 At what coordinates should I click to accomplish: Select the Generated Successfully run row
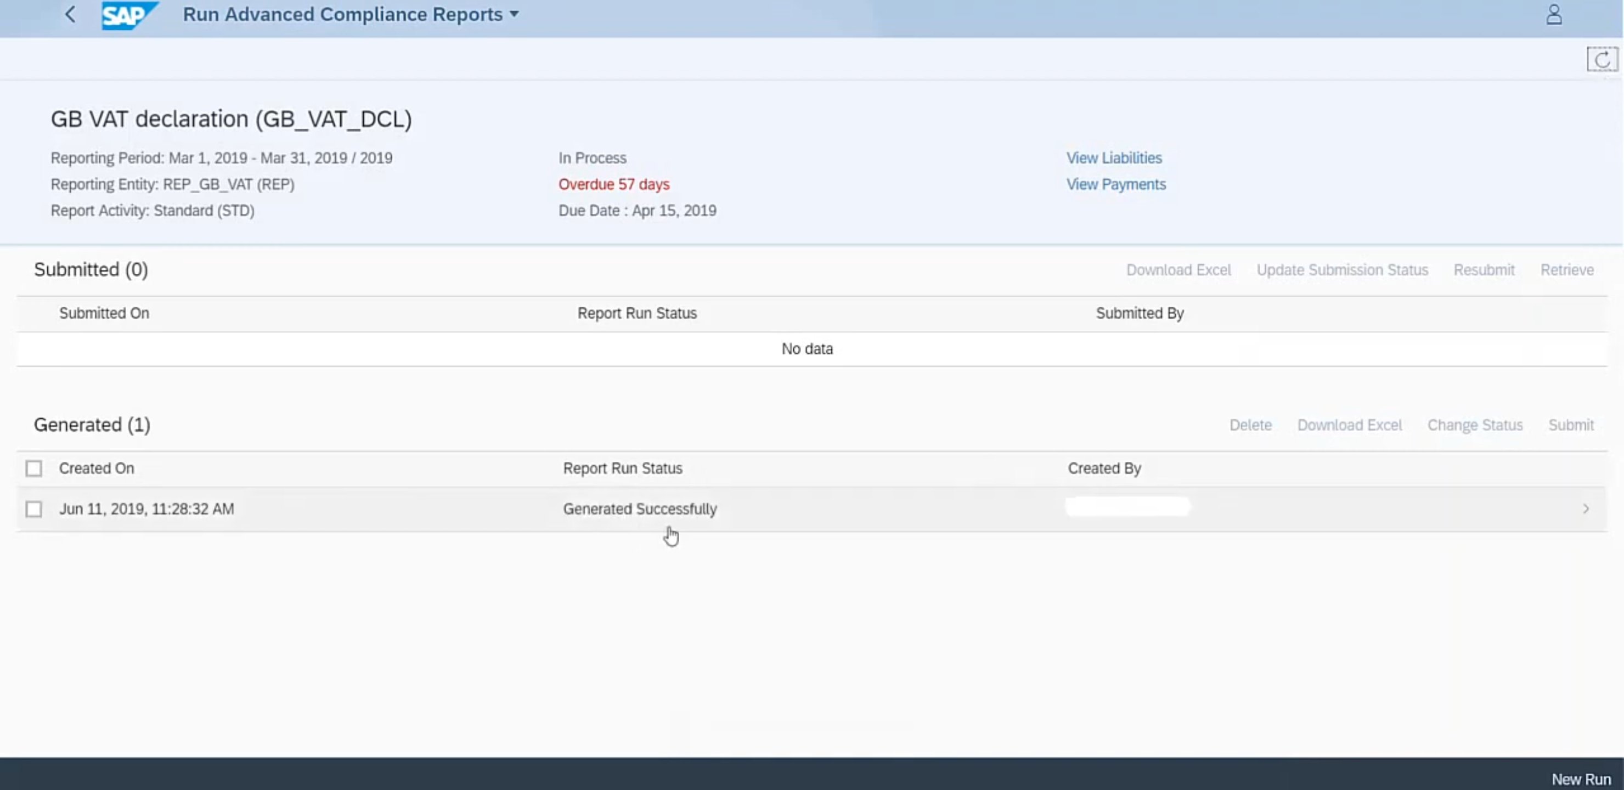(x=639, y=509)
